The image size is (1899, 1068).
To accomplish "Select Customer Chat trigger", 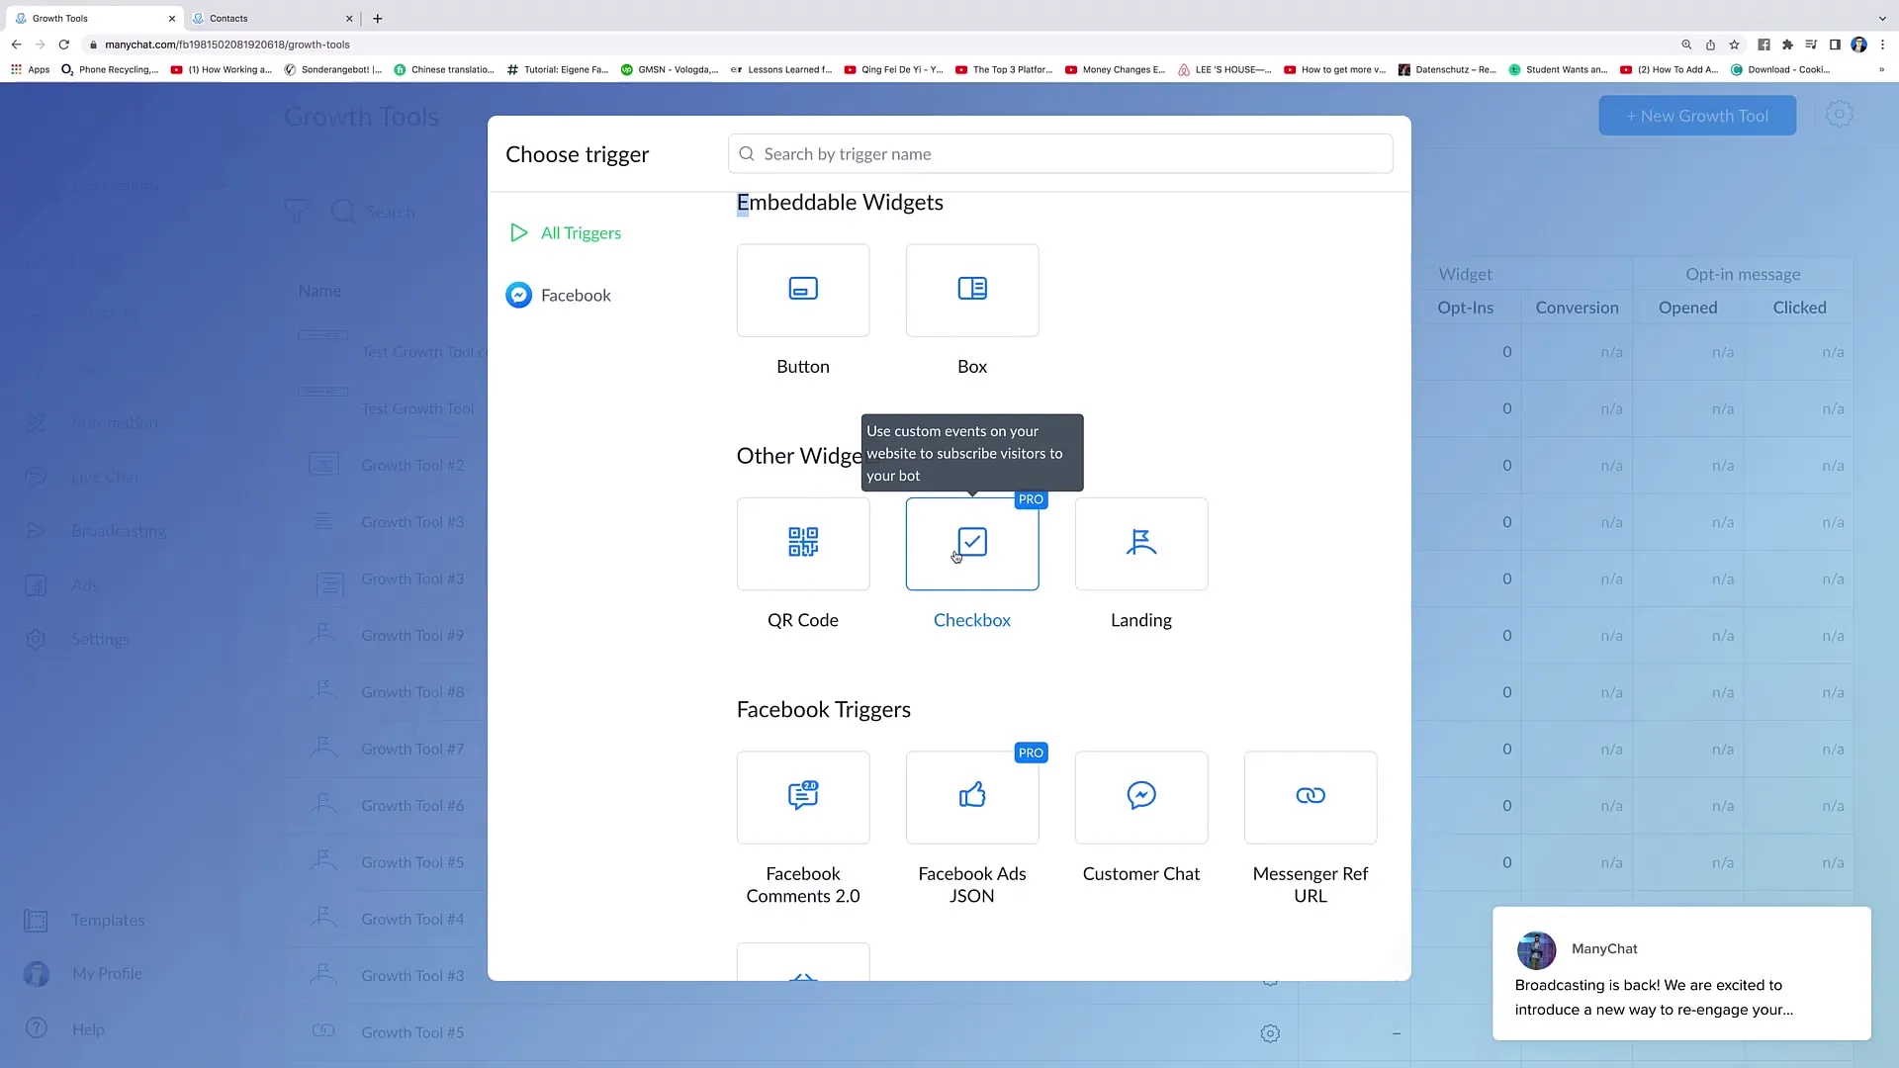I will coord(1141,797).
